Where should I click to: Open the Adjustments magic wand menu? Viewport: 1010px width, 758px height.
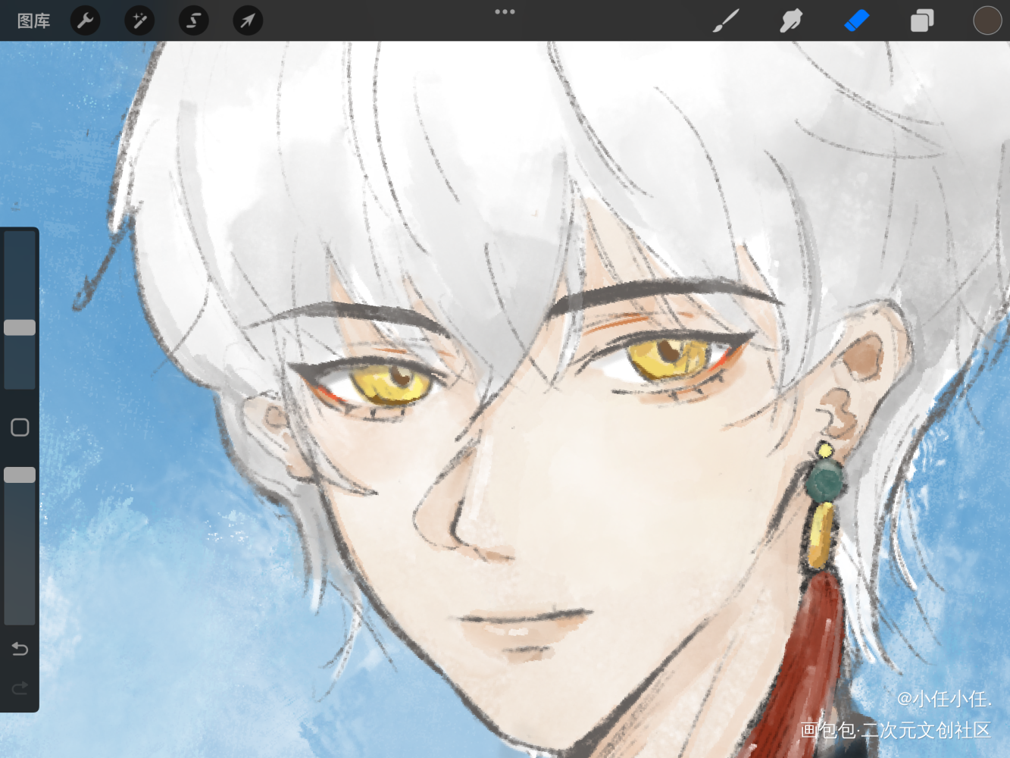[x=139, y=20]
